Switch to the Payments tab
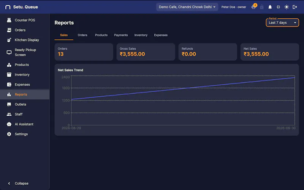This screenshot has width=304, height=190. [121, 35]
